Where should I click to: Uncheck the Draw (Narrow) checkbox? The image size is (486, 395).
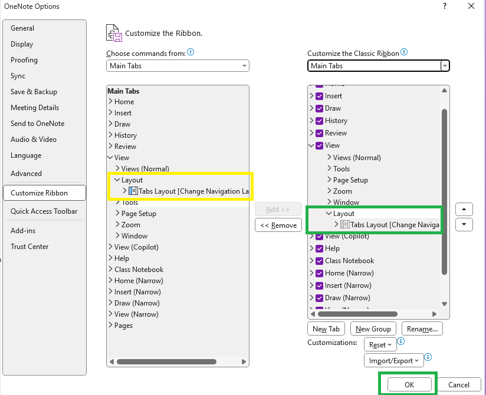tap(319, 298)
